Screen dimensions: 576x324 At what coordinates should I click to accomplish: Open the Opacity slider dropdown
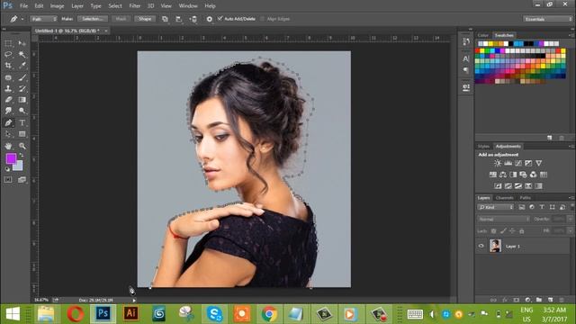(x=570, y=219)
